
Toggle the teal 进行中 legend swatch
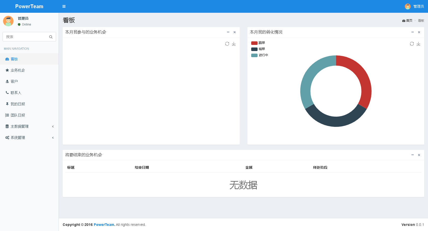pos(254,55)
